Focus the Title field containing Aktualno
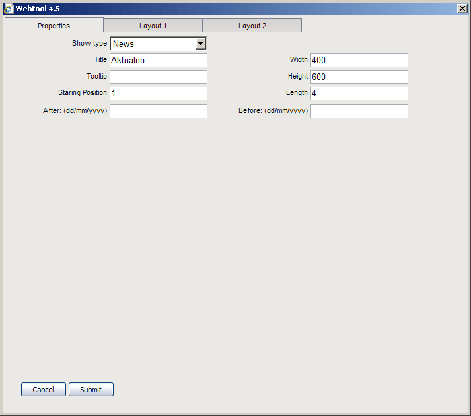This screenshot has width=471, height=416. coord(159,60)
